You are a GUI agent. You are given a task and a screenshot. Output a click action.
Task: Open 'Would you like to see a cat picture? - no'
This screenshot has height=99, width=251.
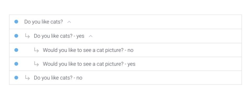[88, 50]
